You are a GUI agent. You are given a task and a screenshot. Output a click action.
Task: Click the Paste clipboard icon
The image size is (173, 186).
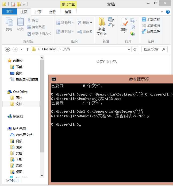[20, 22]
